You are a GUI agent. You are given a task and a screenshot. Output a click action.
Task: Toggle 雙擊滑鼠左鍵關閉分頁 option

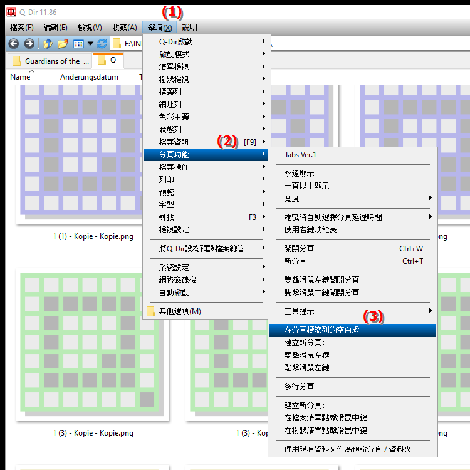tap(353, 280)
